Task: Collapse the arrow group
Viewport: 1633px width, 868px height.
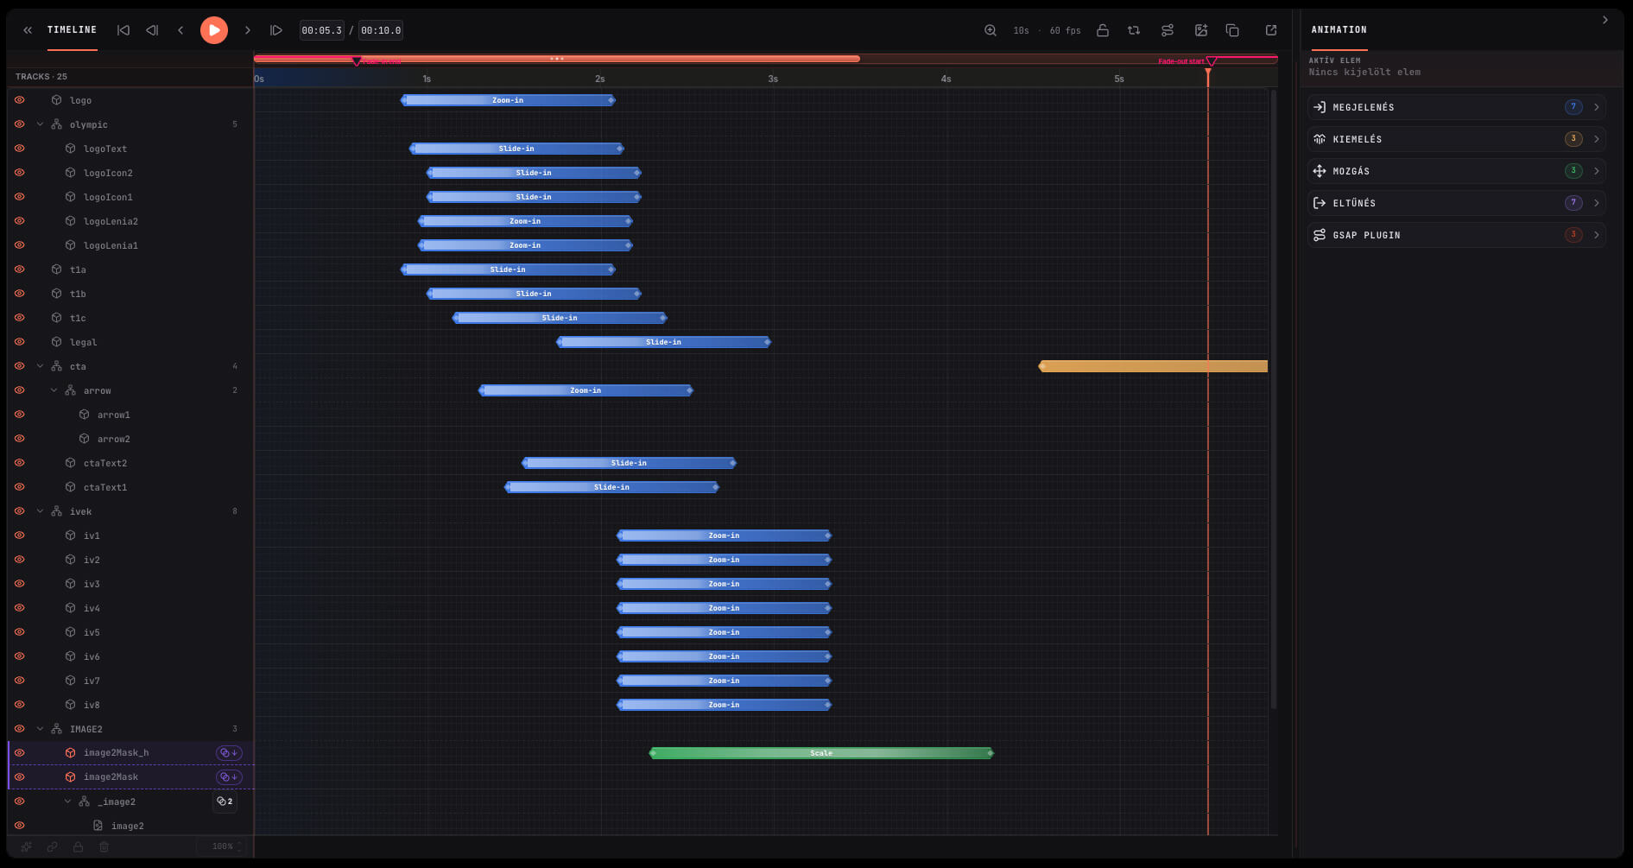Action: (54, 390)
